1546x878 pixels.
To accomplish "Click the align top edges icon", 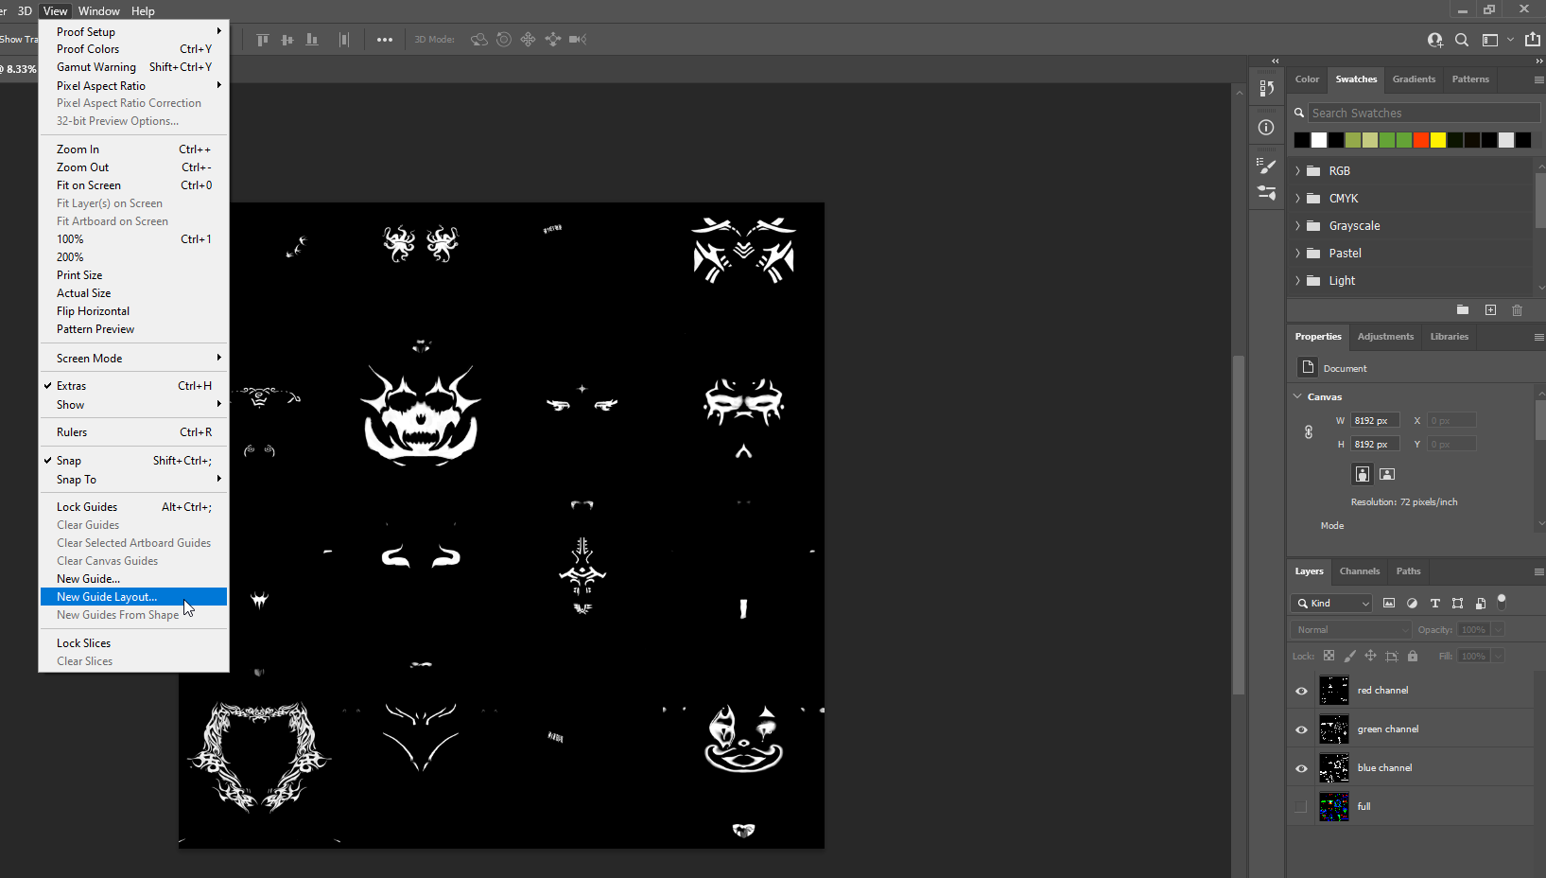I will 263,40.
